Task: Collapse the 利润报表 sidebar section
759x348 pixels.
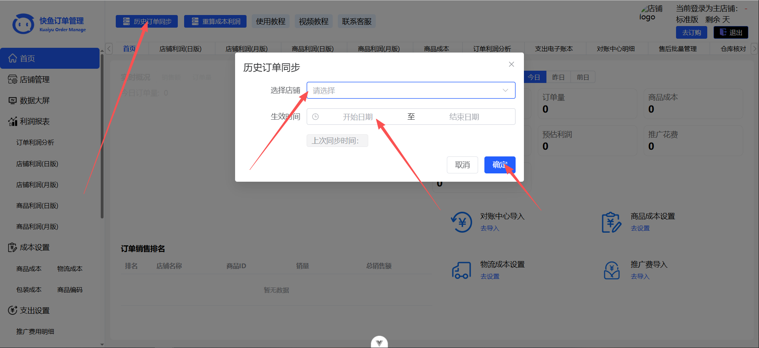Action: click(50, 121)
